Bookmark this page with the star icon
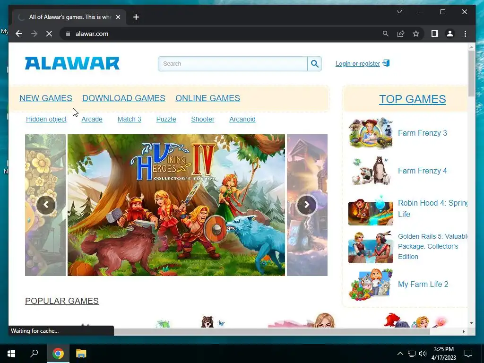Viewport: 484px width, 363px height. click(x=416, y=34)
